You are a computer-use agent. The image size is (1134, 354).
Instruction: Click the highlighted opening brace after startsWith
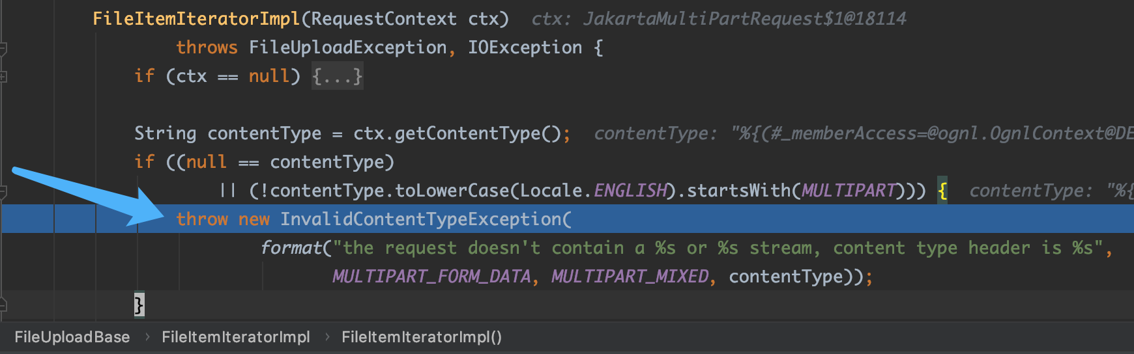pyautogui.click(x=942, y=191)
